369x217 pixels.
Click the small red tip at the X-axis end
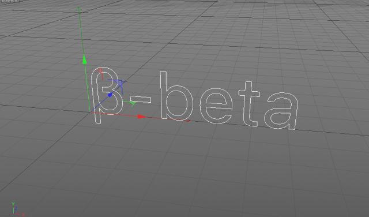coord(189,121)
